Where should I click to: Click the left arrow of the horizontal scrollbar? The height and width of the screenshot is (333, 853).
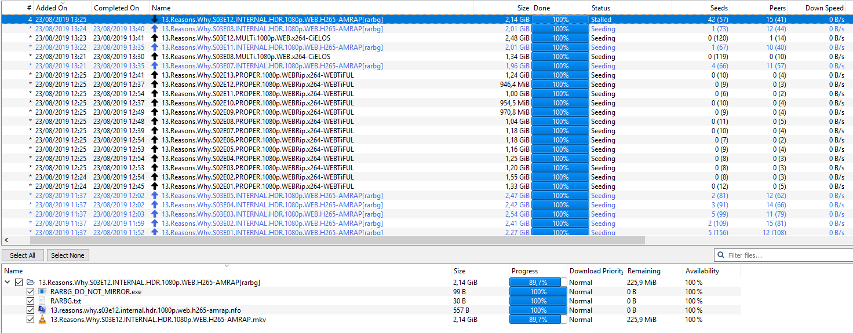(x=5, y=240)
